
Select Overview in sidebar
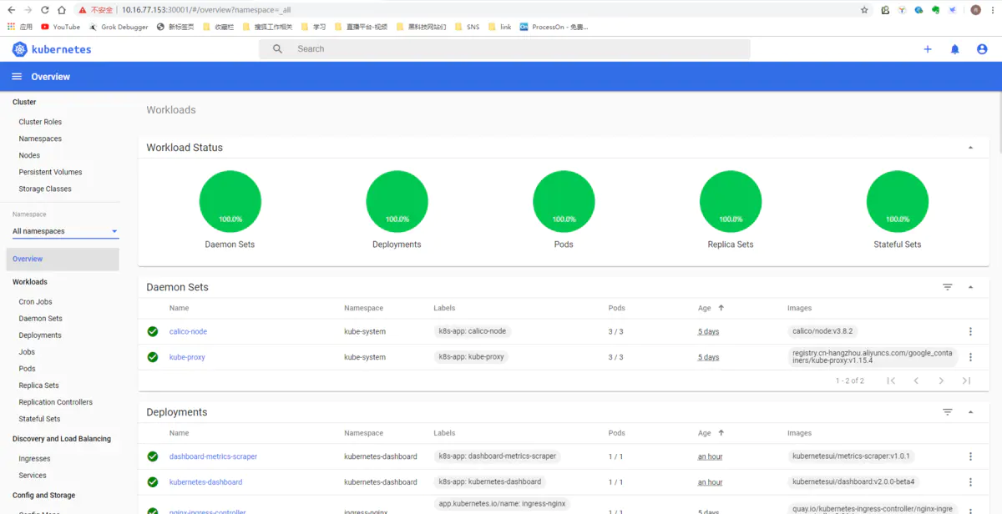(x=63, y=259)
